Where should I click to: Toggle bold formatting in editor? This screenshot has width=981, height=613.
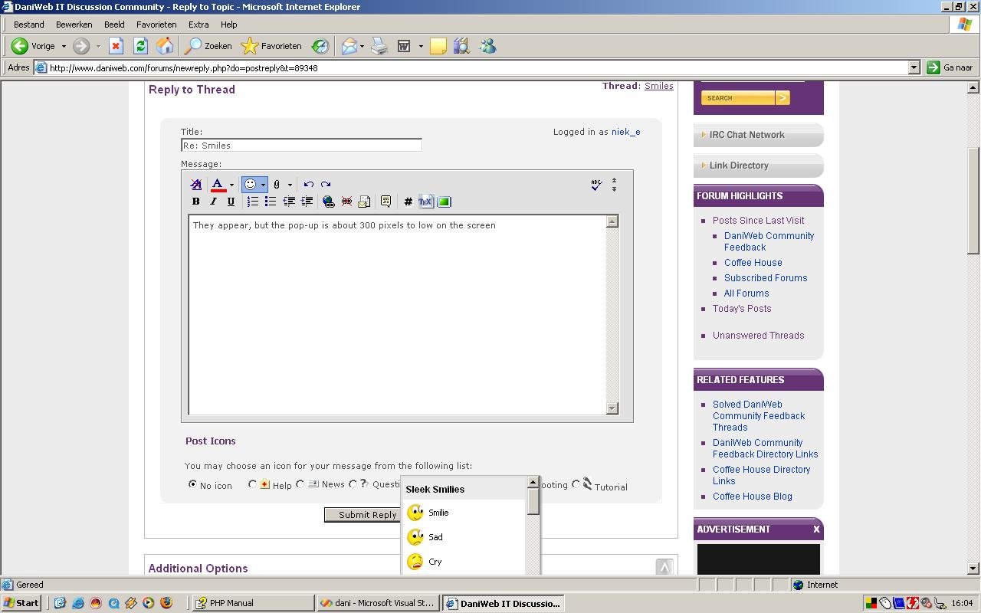(195, 202)
